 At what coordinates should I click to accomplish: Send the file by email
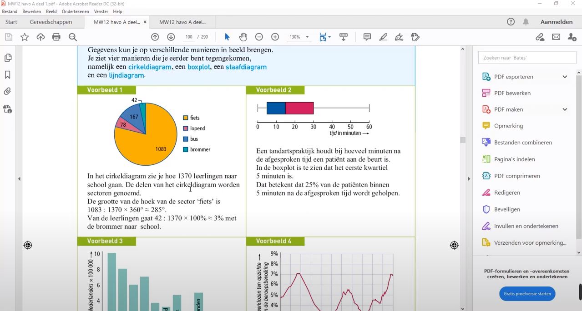(556, 37)
